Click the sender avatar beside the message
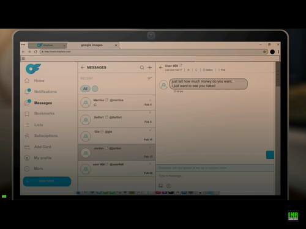This screenshot has height=229, width=306. click(163, 85)
